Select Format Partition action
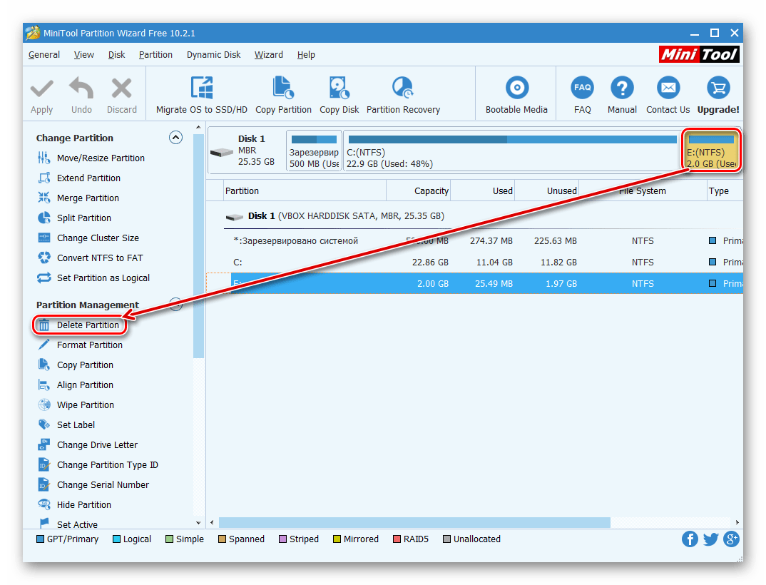The height and width of the screenshot is (585, 766). [x=89, y=345]
